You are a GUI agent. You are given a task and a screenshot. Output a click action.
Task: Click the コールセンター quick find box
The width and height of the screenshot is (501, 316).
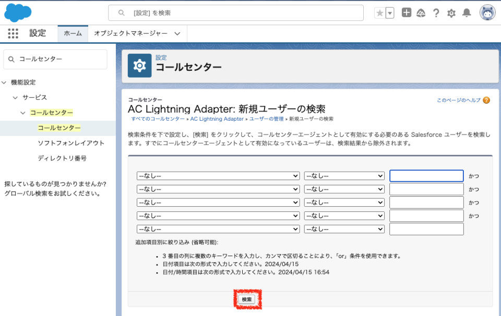pyautogui.click(x=55, y=59)
